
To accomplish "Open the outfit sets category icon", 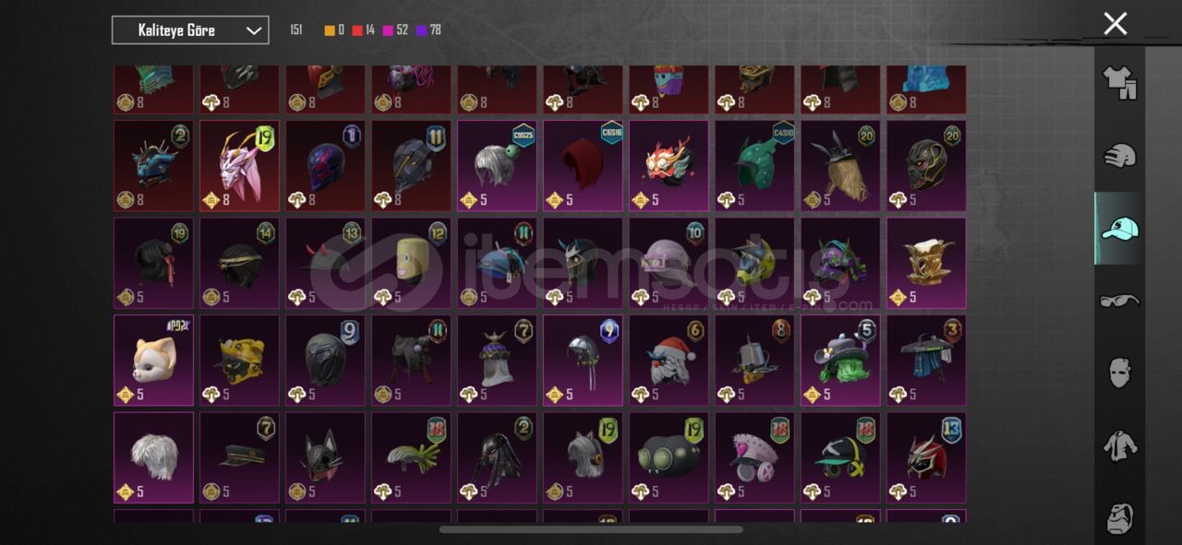I will [x=1119, y=83].
